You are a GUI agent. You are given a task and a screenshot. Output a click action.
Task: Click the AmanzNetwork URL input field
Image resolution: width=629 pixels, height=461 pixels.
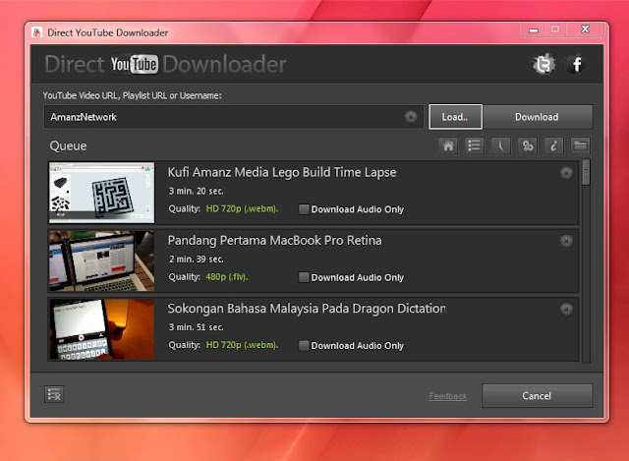point(234,117)
